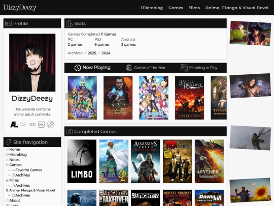
Task: Open the 2025 archive link
Action: [x=92, y=53]
